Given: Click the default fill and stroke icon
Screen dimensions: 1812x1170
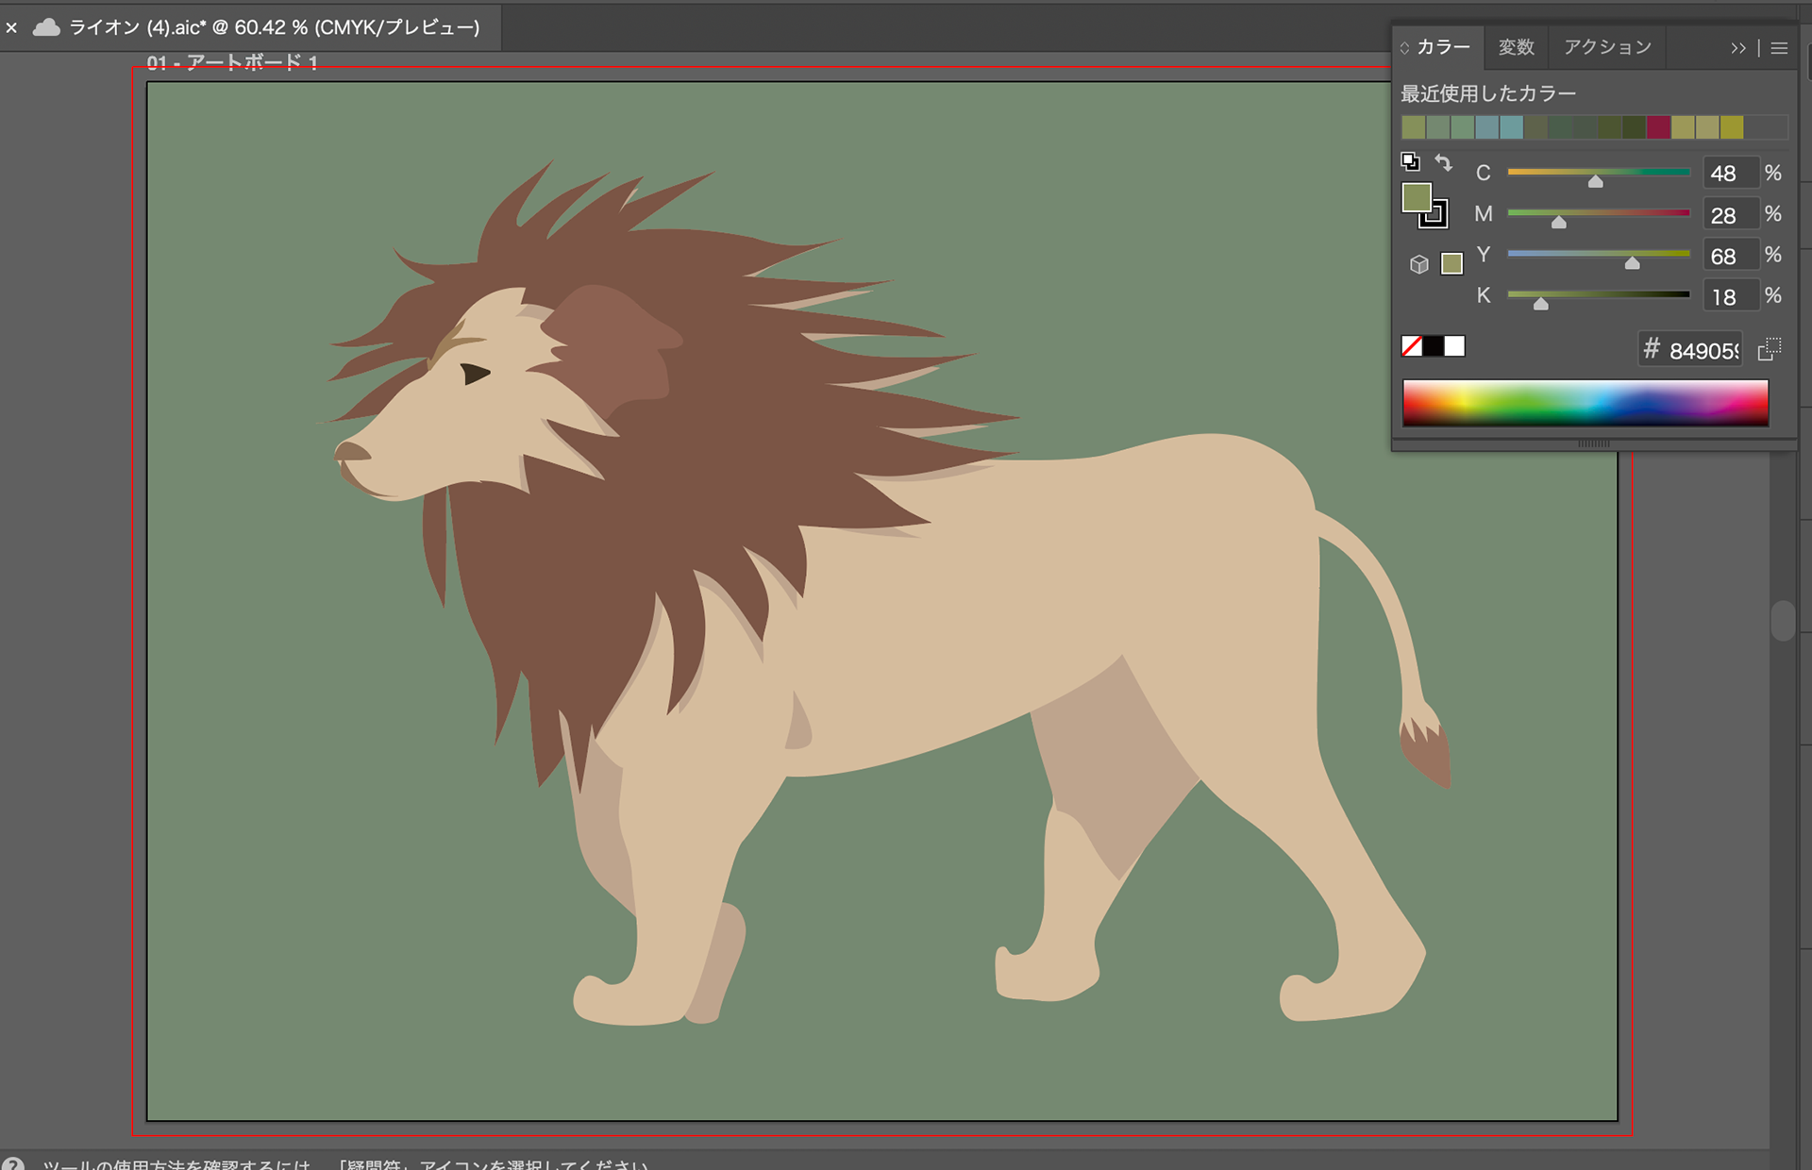Looking at the screenshot, I should coord(1410,161).
